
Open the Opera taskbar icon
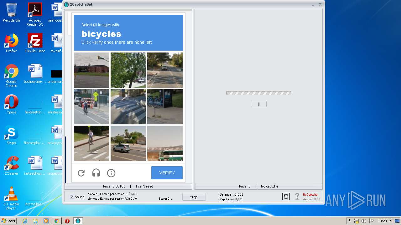[67, 221]
